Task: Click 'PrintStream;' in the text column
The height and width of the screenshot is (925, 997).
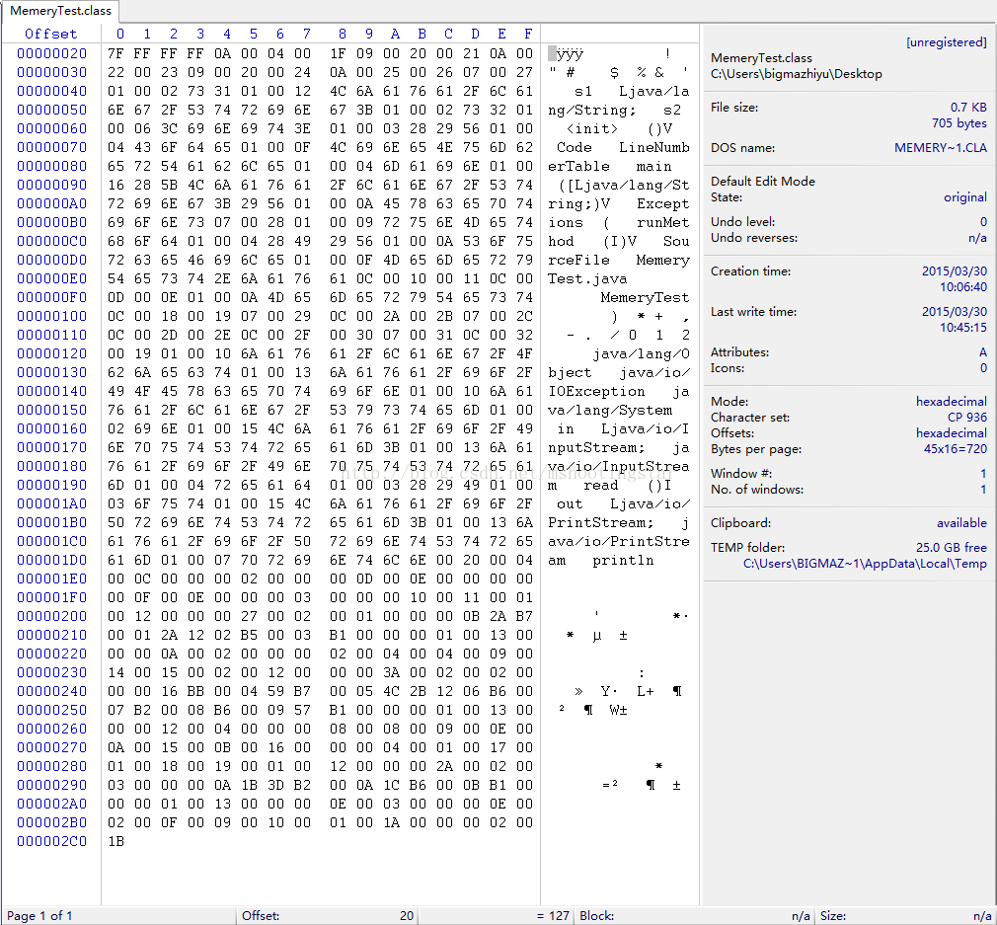Action: (x=601, y=522)
